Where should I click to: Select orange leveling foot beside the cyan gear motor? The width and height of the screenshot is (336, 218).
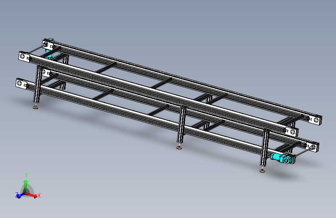point(262,171)
